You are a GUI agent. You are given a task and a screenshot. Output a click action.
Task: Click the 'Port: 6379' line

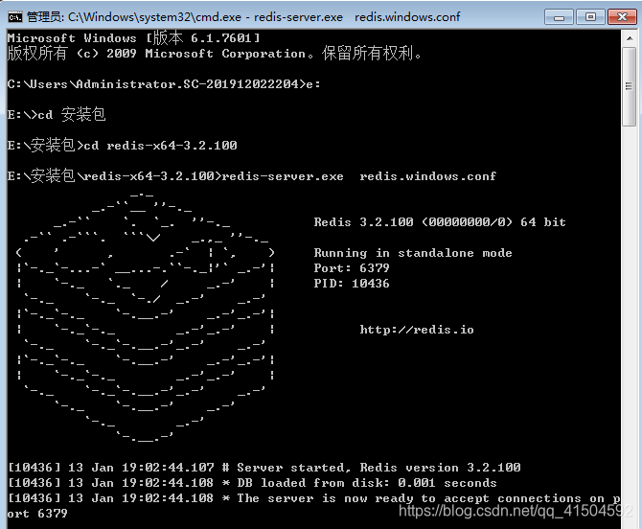click(x=352, y=268)
